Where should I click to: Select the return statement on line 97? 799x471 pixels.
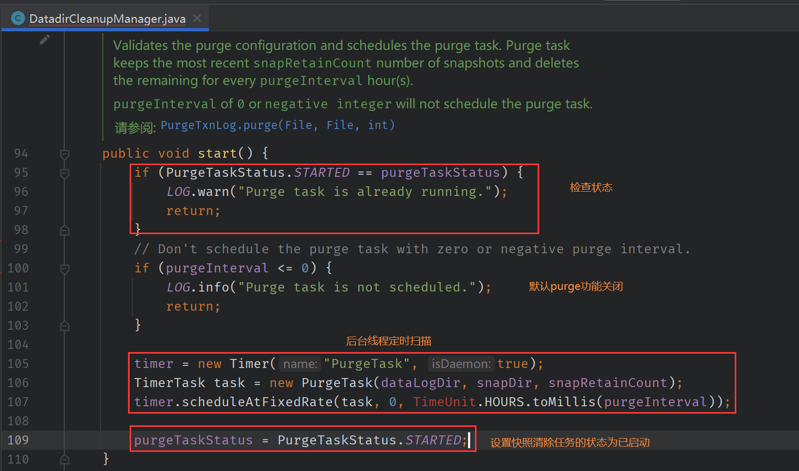pyautogui.click(x=193, y=211)
